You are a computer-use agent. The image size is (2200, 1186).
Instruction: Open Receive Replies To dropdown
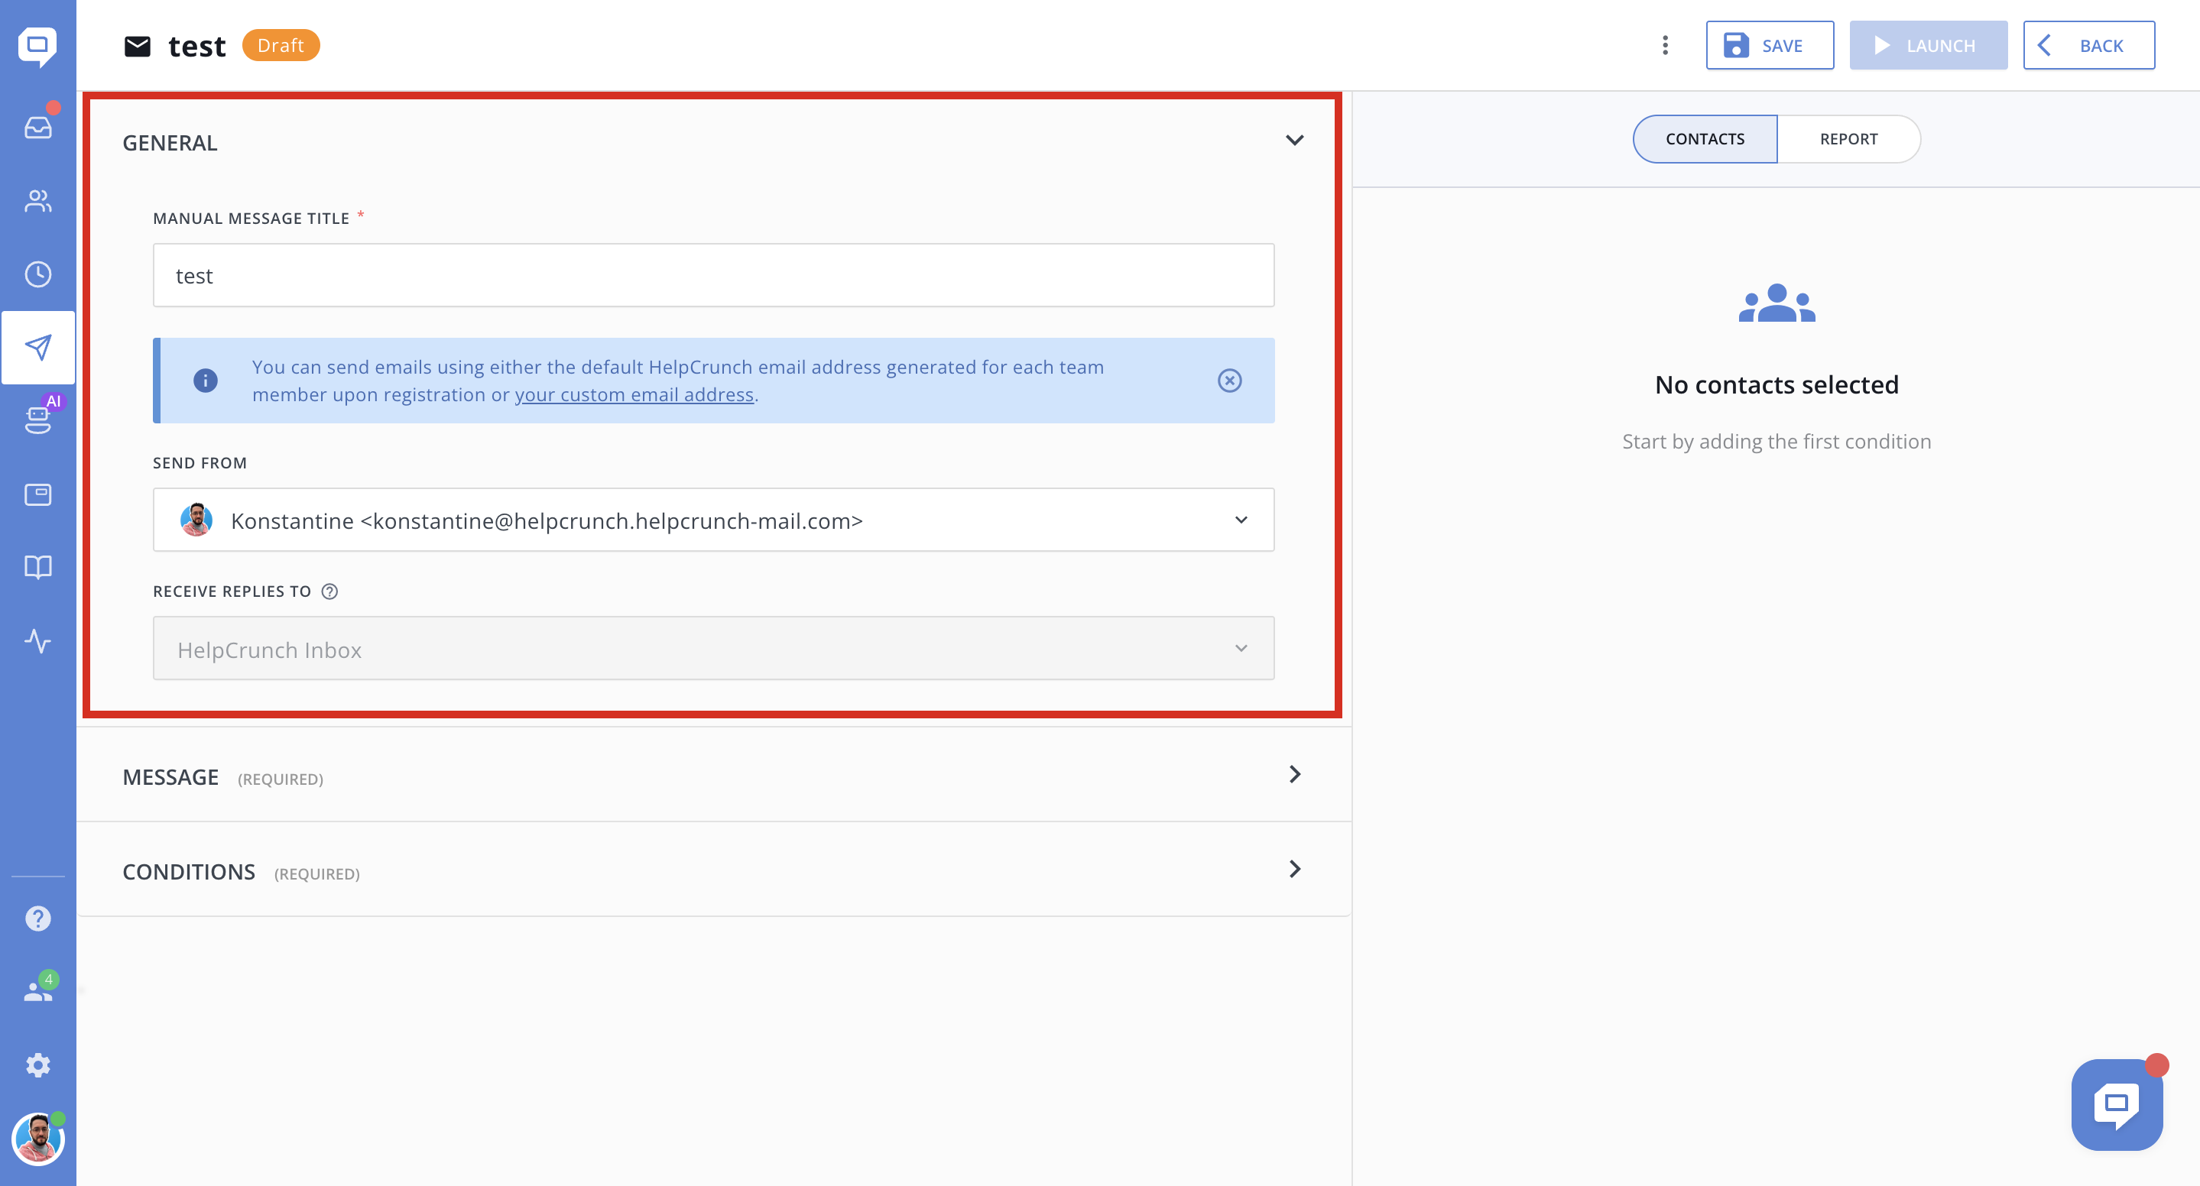713,649
